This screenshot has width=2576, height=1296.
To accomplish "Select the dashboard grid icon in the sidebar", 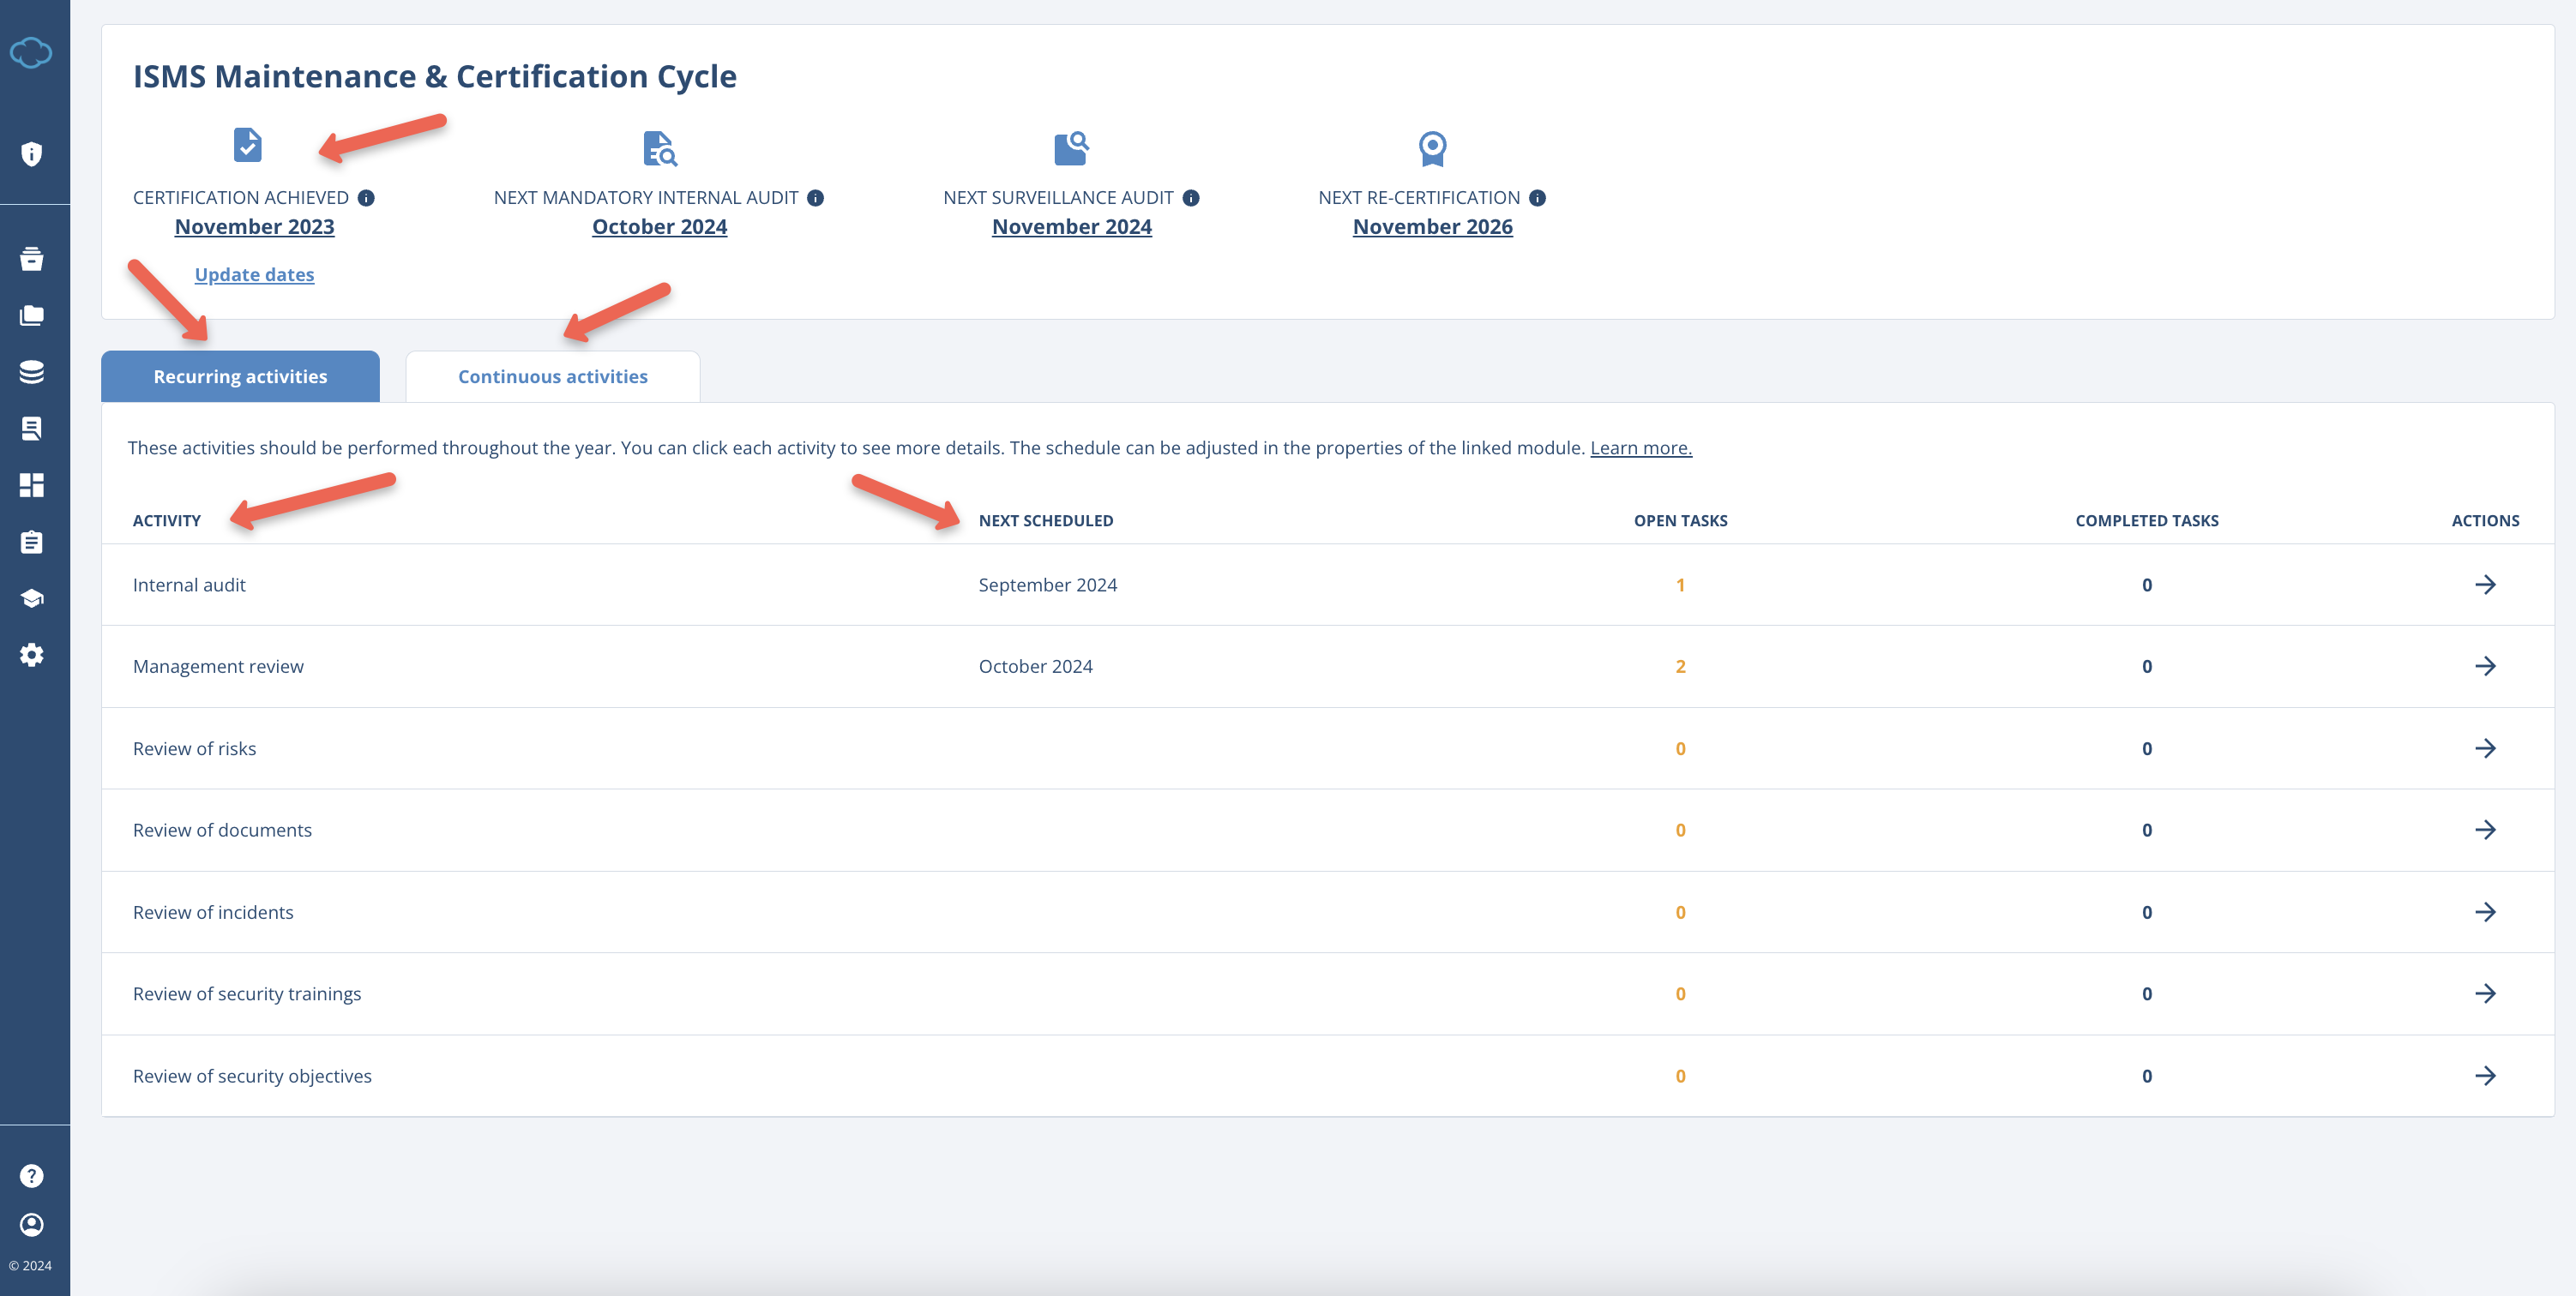I will pos(32,484).
